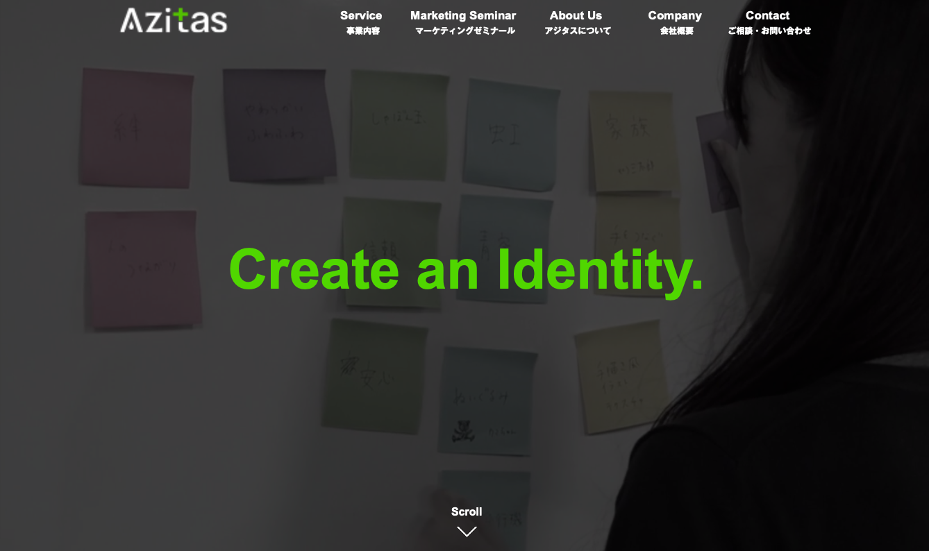Click the Scroll label

click(x=467, y=511)
